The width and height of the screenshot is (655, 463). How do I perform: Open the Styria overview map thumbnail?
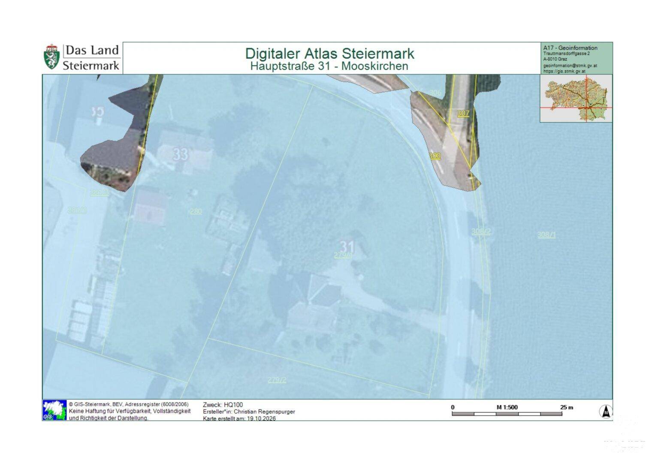click(576, 98)
